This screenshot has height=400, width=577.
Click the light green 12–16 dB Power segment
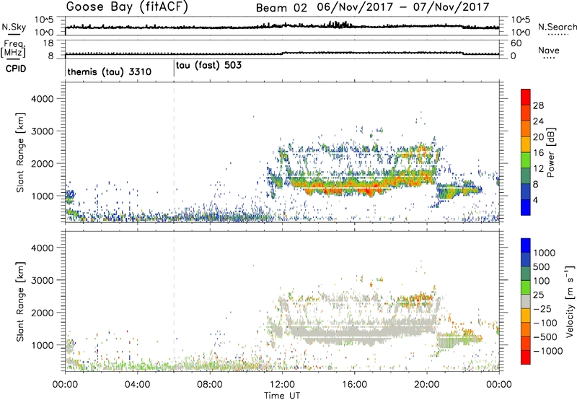pos(526,160)
